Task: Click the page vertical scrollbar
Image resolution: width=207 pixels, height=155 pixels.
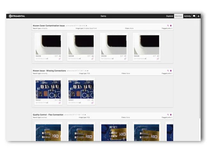Action: click(x=200, y=69)
